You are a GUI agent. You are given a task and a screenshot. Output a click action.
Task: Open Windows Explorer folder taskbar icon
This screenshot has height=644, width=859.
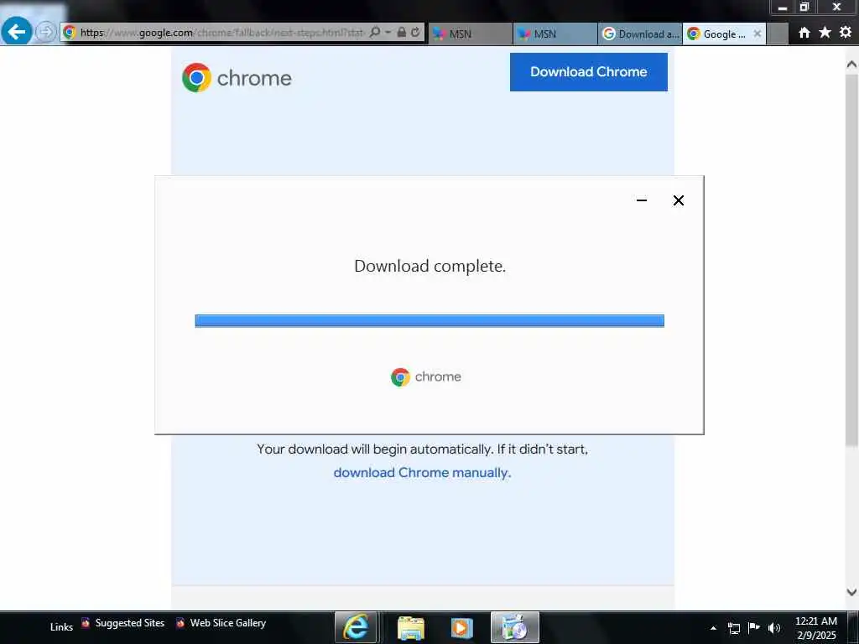pos(410,627)
